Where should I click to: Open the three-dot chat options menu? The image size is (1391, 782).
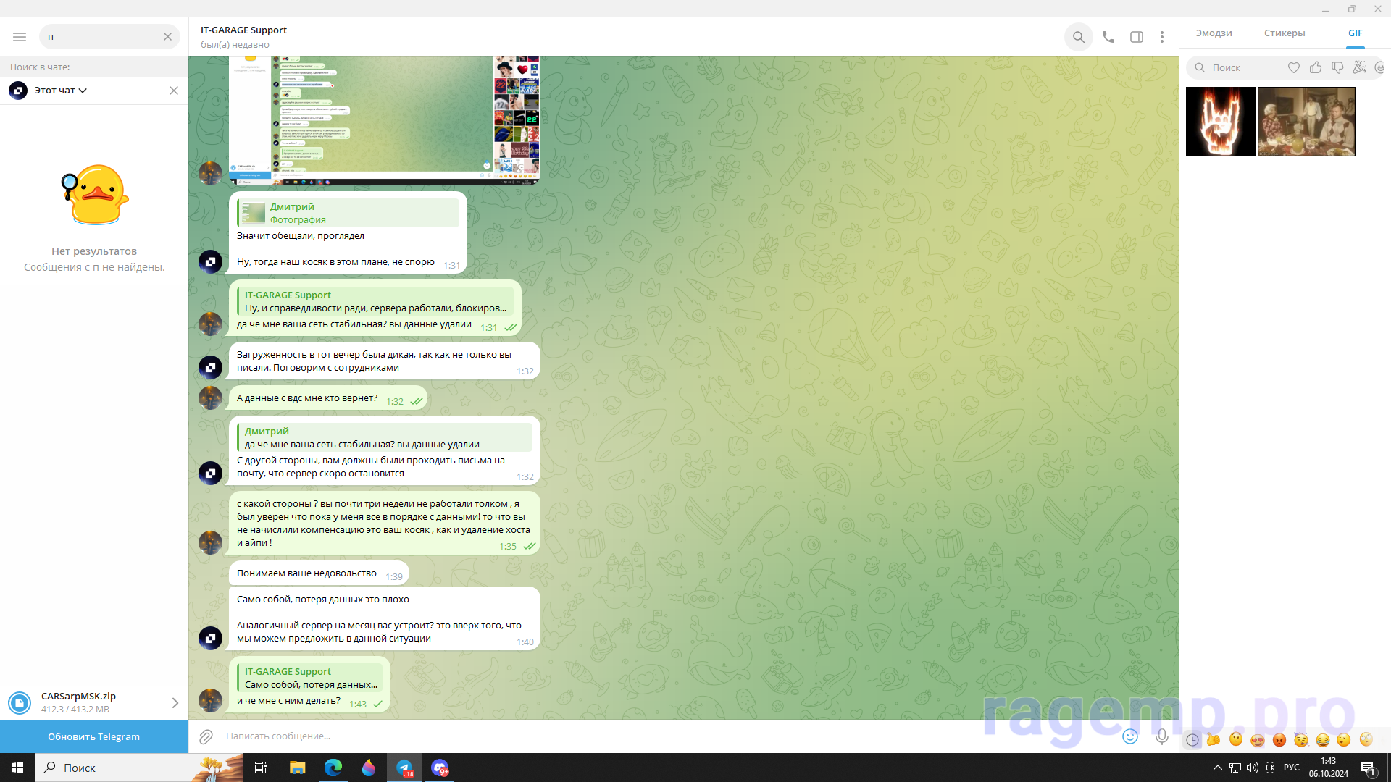point(1161,37)
